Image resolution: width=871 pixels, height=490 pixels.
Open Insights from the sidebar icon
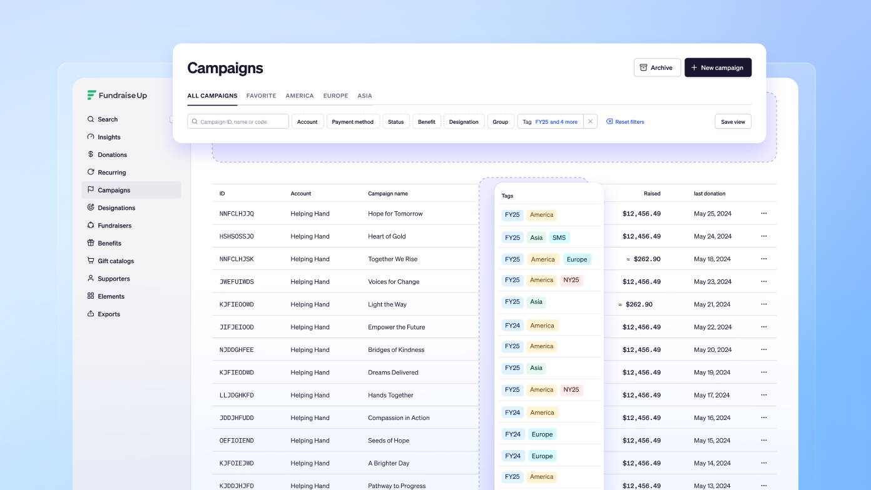tap(91, 137)
